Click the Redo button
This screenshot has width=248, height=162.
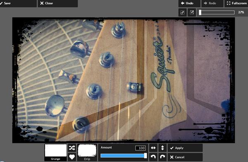(x=212, y=3)
